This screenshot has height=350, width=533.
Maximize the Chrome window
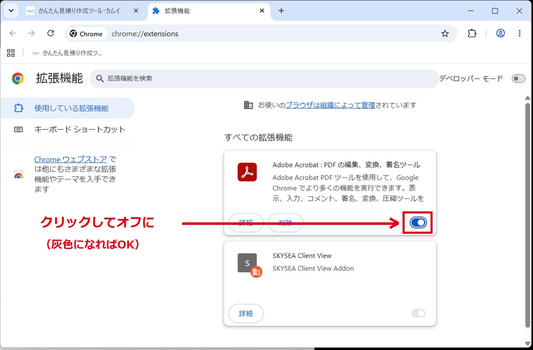click(x=495, y=11)
